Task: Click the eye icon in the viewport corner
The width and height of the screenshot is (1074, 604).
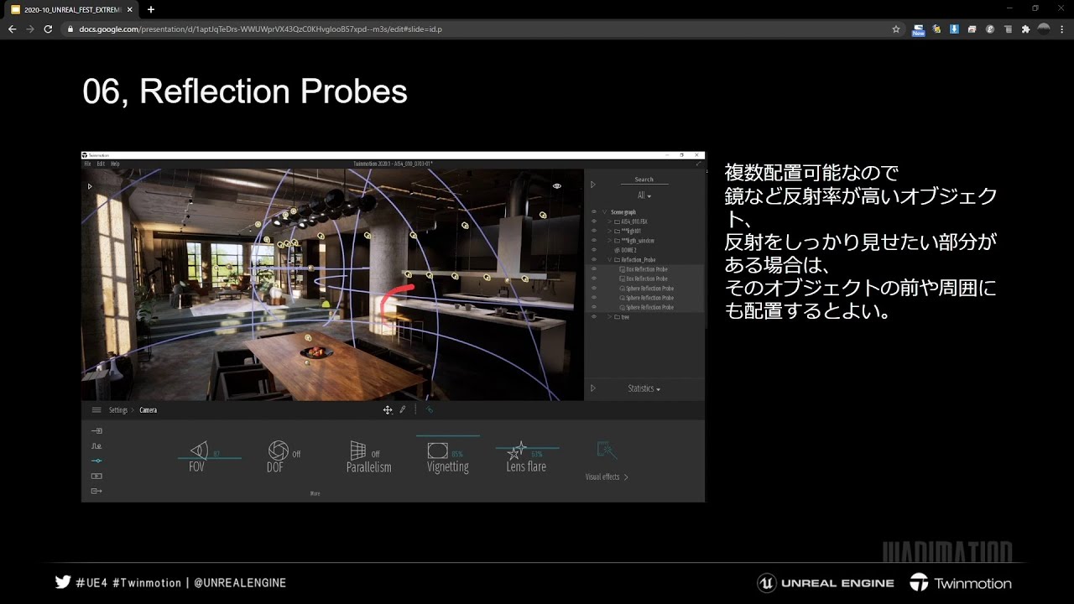Action: point(556,185)
